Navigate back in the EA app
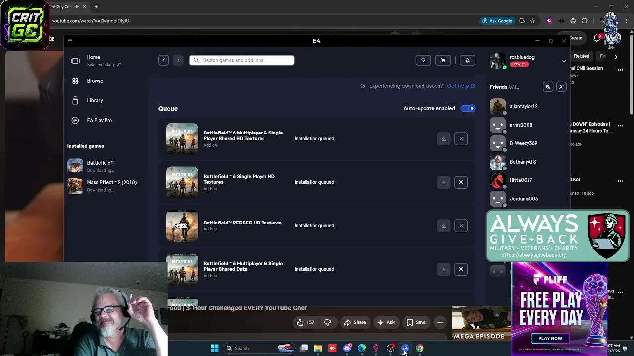Viewport: 634px width, 356px height. coord(163,60)
